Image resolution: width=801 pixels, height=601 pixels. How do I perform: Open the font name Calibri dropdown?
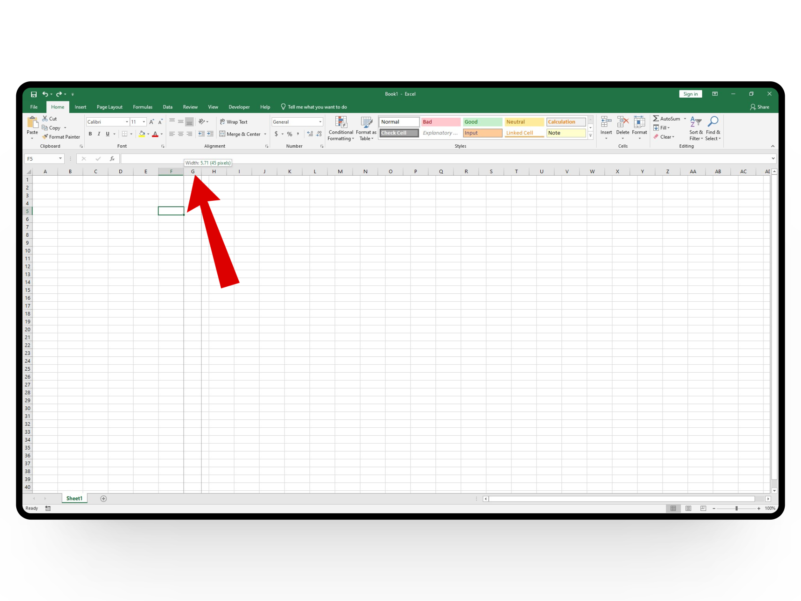(127, 122)
